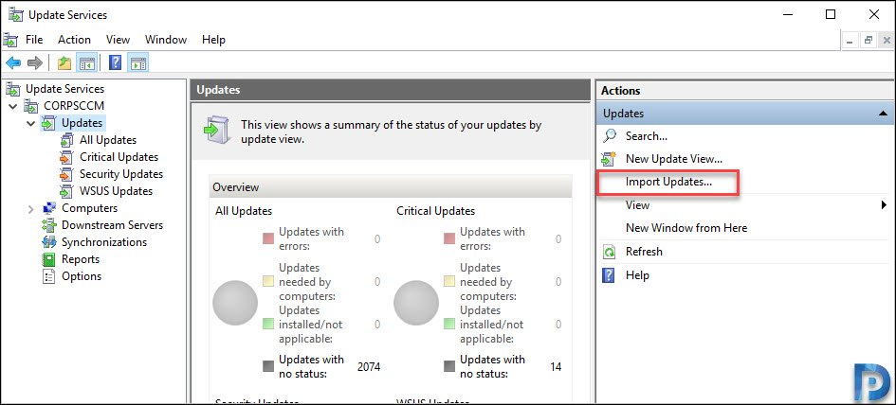896x405 pixels.
Task: Open the Window menu
Action: pos(166,40)
